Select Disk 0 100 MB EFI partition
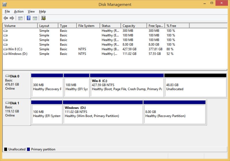 pos(76,85)
